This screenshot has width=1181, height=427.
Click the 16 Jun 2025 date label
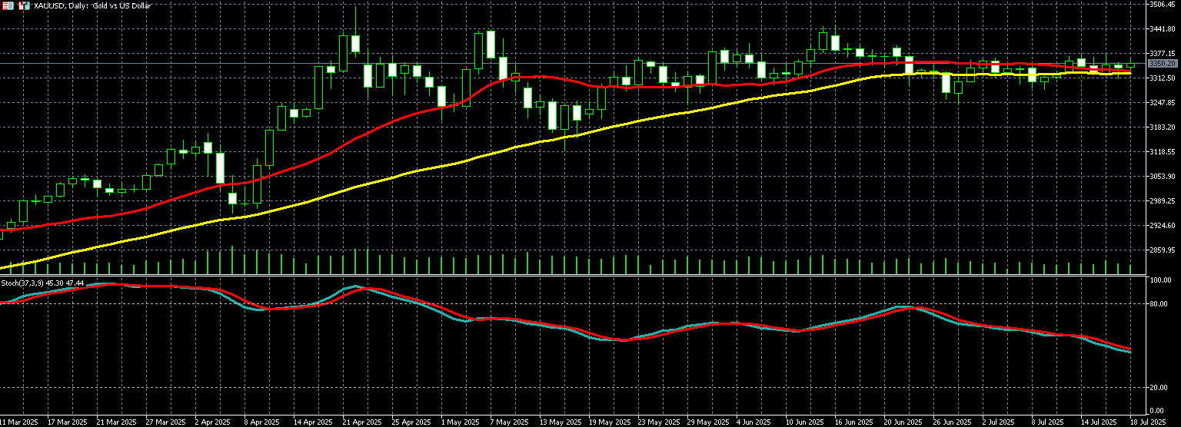(854, 422)
